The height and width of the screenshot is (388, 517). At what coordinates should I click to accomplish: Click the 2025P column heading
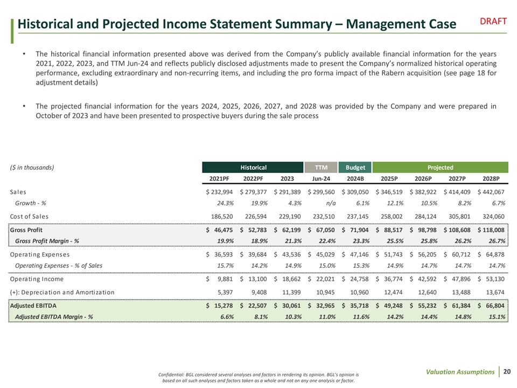click(389, 178)
